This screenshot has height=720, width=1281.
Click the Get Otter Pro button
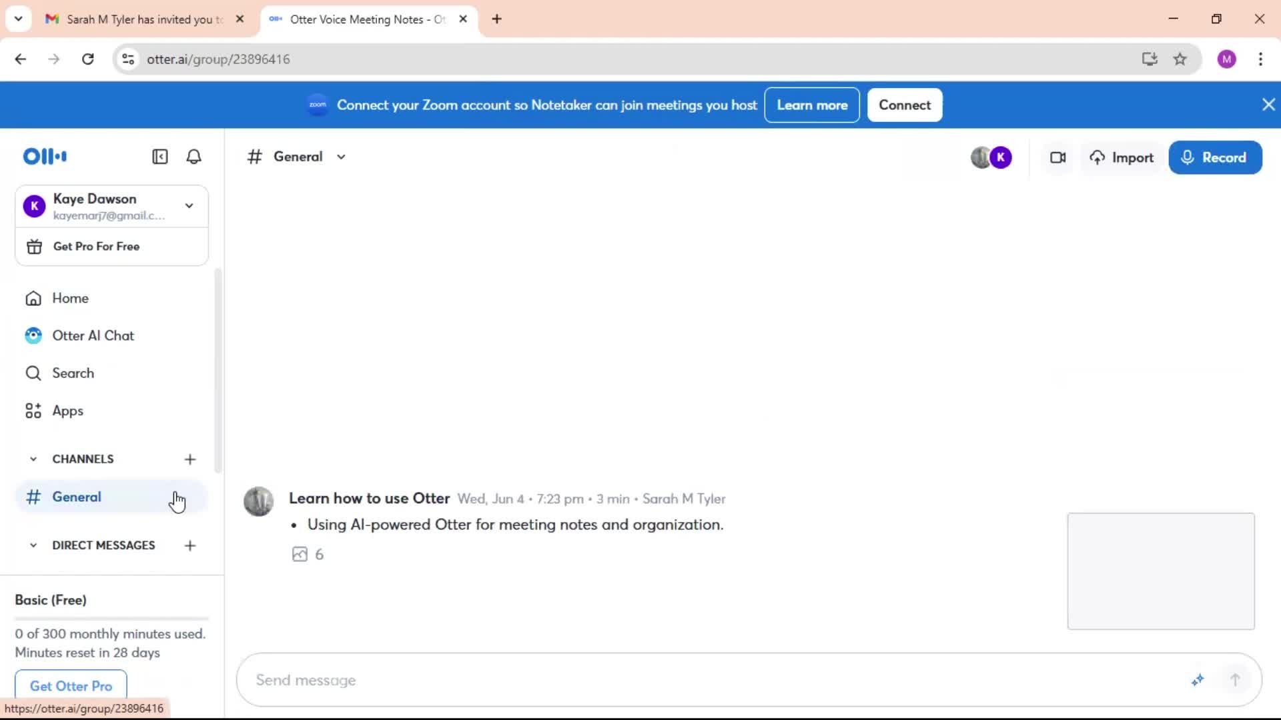(71, 686)
